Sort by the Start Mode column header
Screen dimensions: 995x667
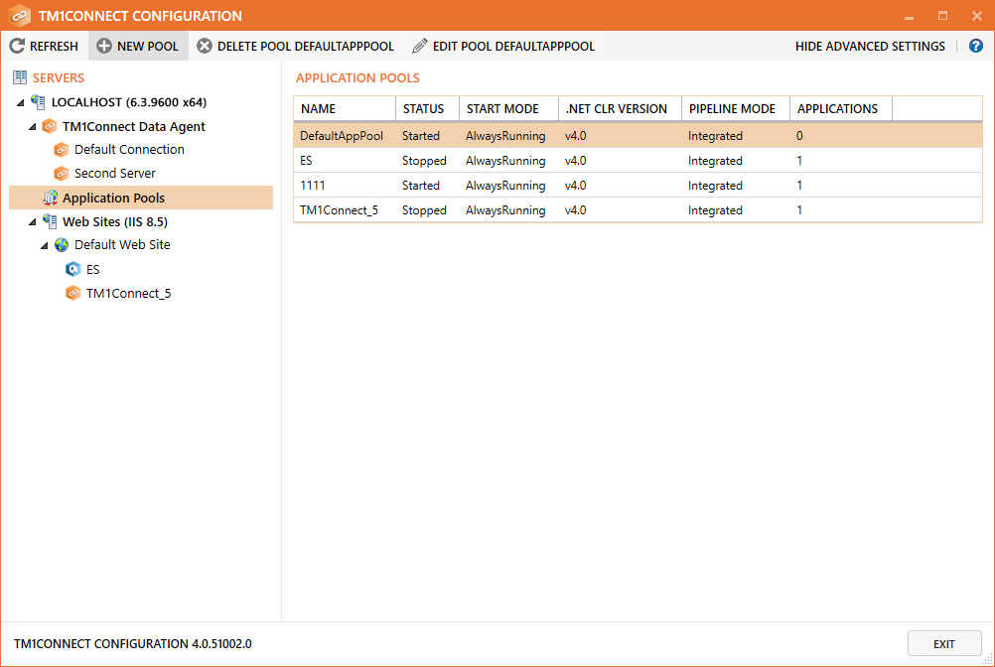click(508, 108)
